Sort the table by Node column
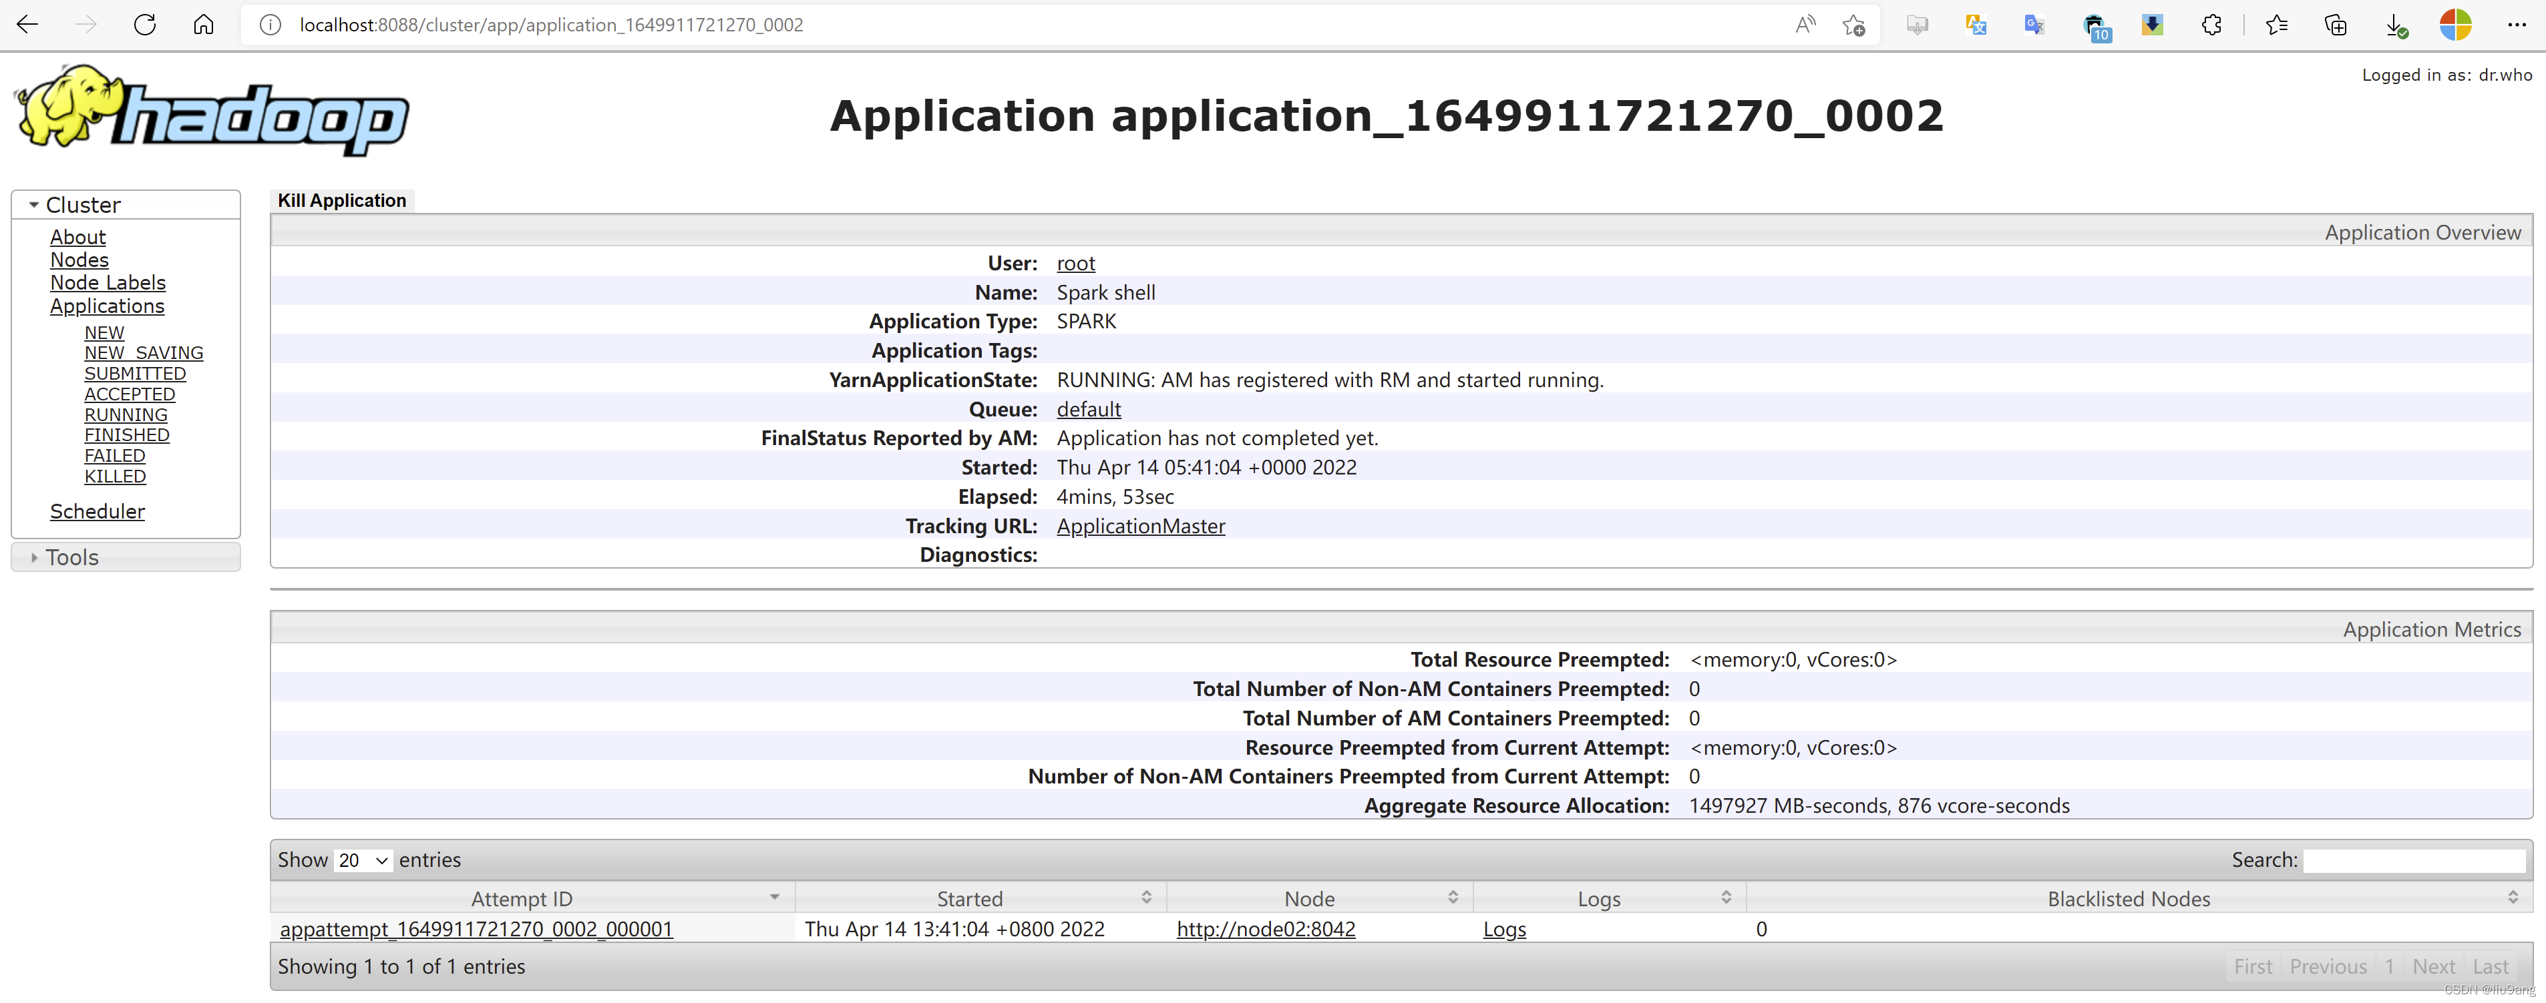The width and height of the screenshot is (2546, 1003). [1320, 898]
